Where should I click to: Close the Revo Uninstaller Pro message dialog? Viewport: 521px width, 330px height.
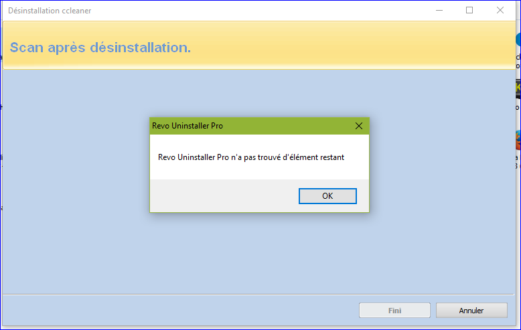coord(359,126)
